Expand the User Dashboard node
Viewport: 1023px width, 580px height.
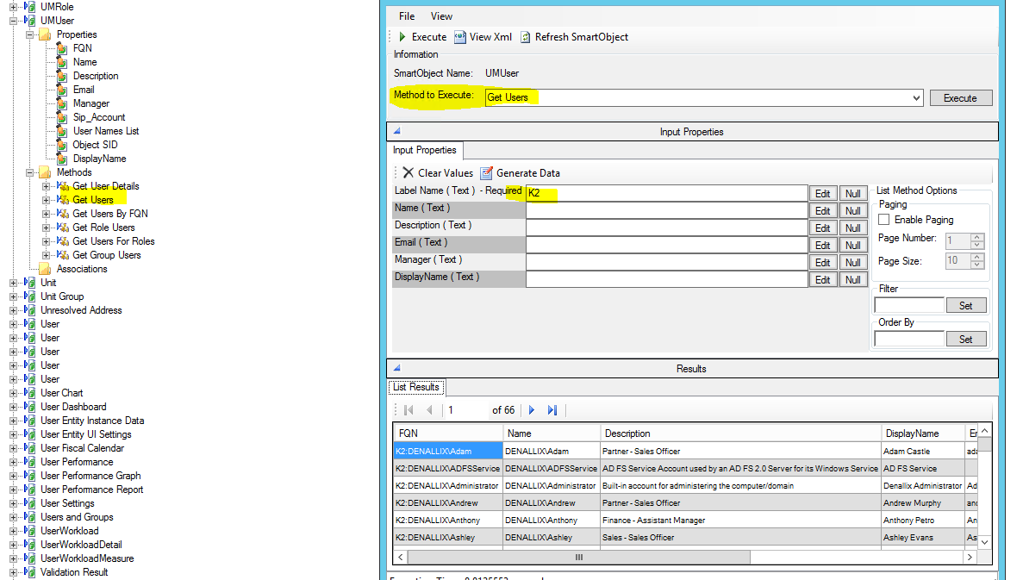click(x=13, y=407)
